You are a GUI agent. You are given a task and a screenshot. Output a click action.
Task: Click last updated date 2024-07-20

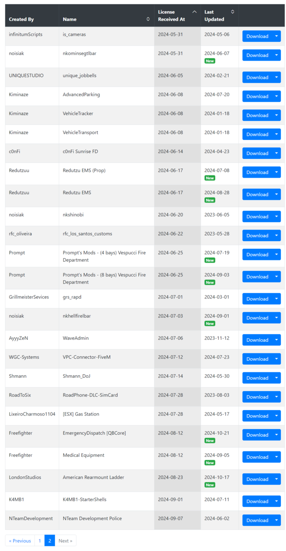(x=217, y=95)
